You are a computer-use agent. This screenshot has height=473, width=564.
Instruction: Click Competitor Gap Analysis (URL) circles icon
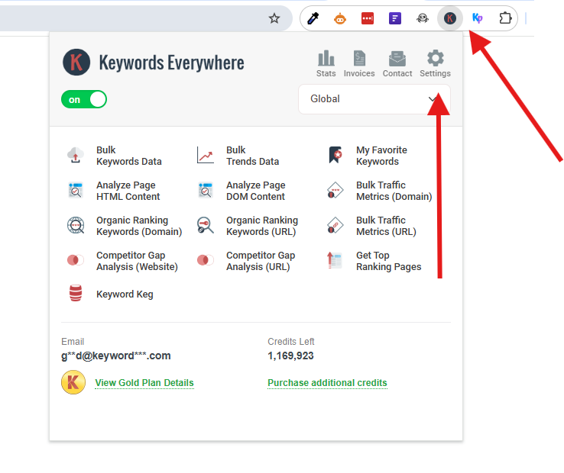pos(206,260)
